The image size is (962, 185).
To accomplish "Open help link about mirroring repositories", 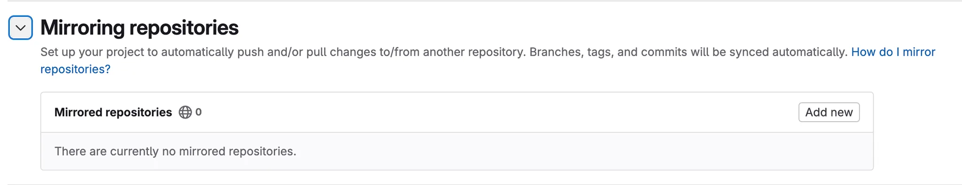I will coord(893,52).
